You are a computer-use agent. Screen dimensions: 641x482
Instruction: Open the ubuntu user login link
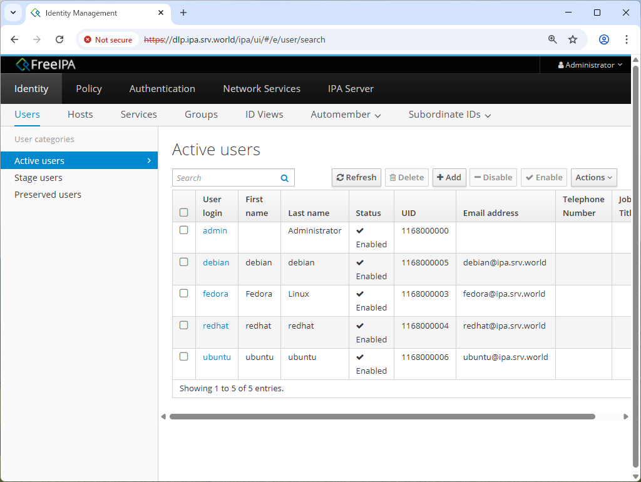point(217,357)
